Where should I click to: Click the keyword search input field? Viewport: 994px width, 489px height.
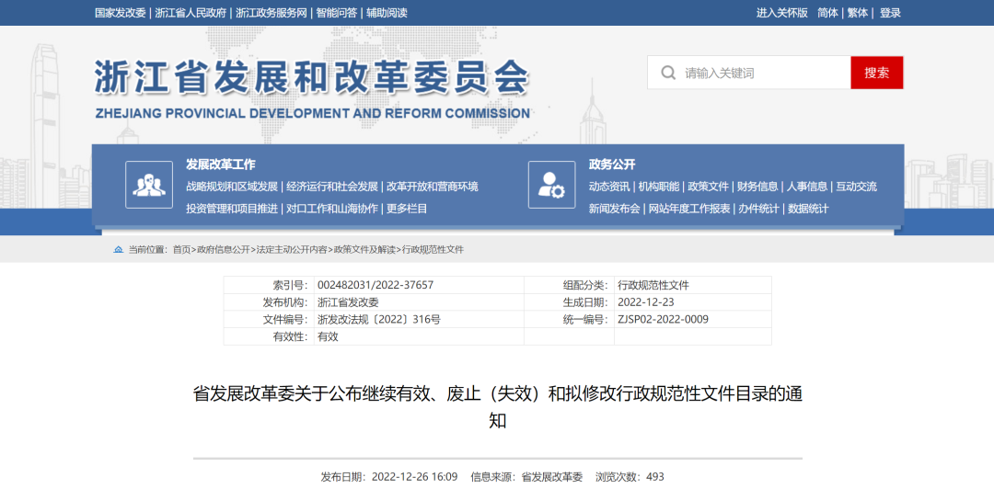click(764, 73)
